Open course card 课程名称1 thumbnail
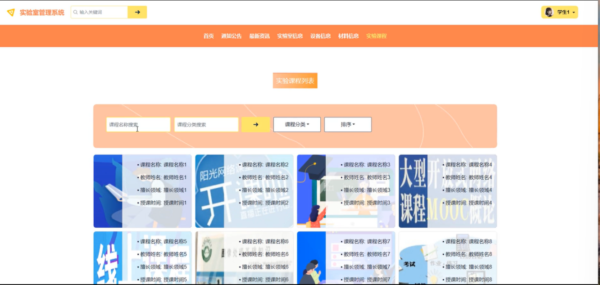 point(143,191)
